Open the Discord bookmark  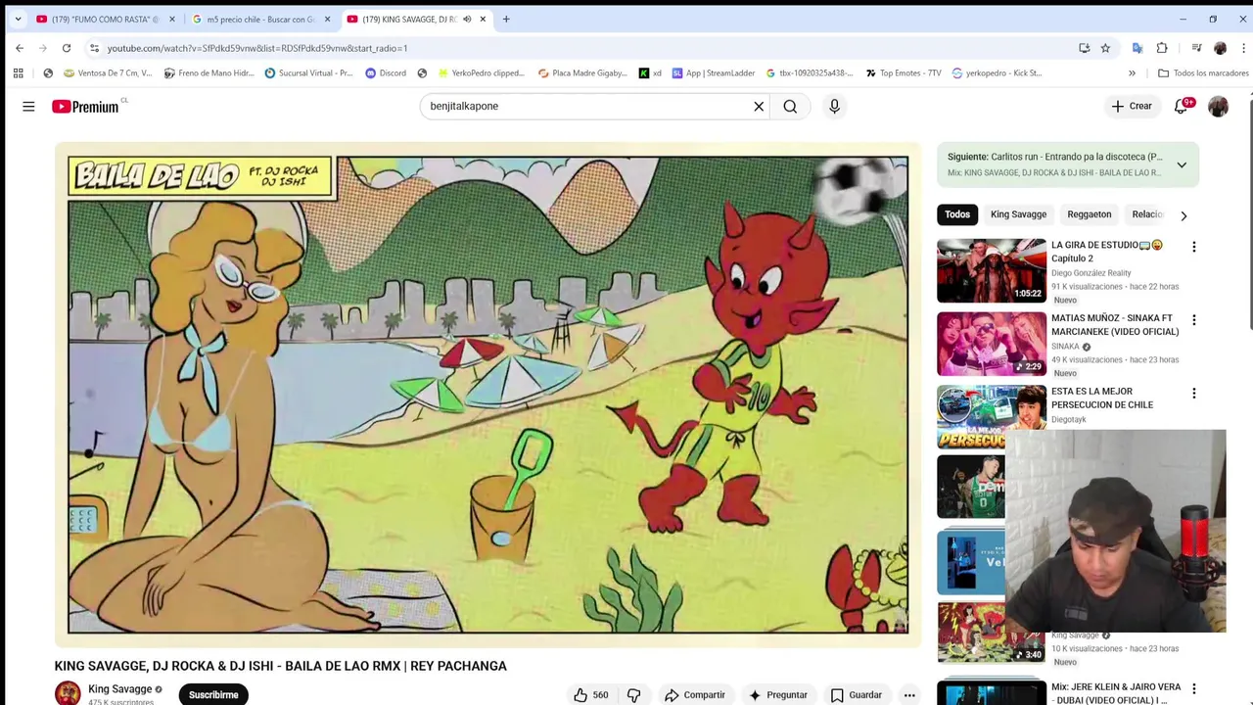point(386,73)
